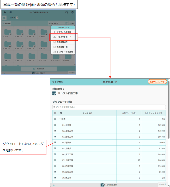Click the orange ダウンロード button
The height and width of the screenshot is (187, 170).
pos(157,82)
